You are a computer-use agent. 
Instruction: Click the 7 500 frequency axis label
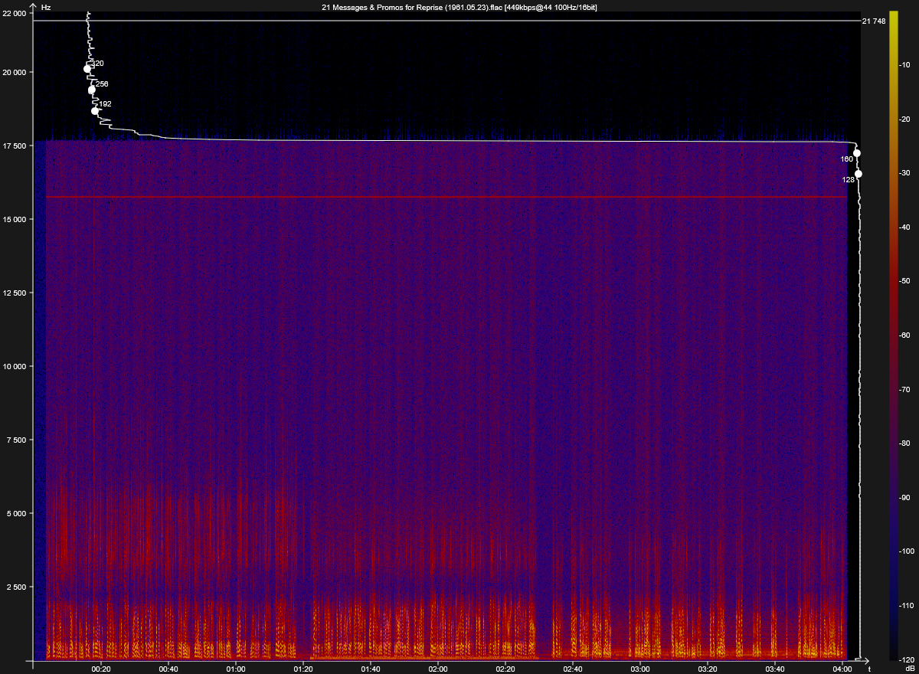pyautogui.click(x=18, y=440)
